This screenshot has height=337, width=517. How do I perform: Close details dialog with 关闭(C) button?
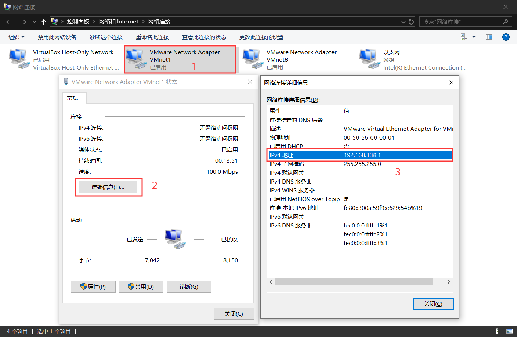[x=433, y=304]
